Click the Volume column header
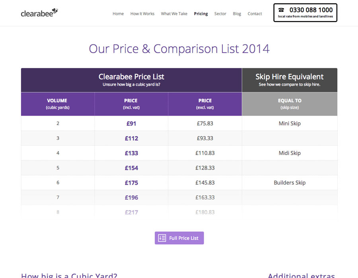This screenshot has width=358, height=278. pyautogui.click(x=57, y=104)
